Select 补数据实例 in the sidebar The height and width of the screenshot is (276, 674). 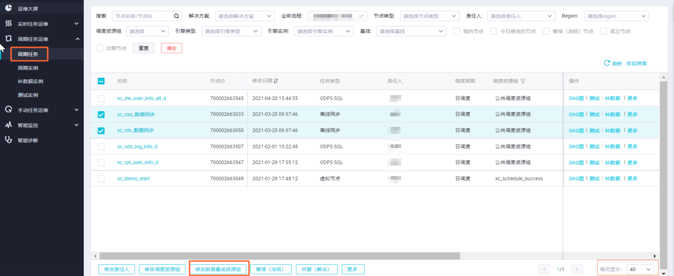(30, 82)
